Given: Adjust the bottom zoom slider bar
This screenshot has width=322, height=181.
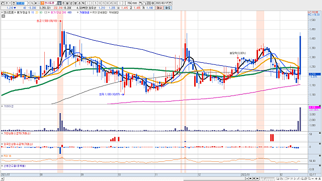Looking at the screenshot, I should pyautogui.click(x=267, y=178).
